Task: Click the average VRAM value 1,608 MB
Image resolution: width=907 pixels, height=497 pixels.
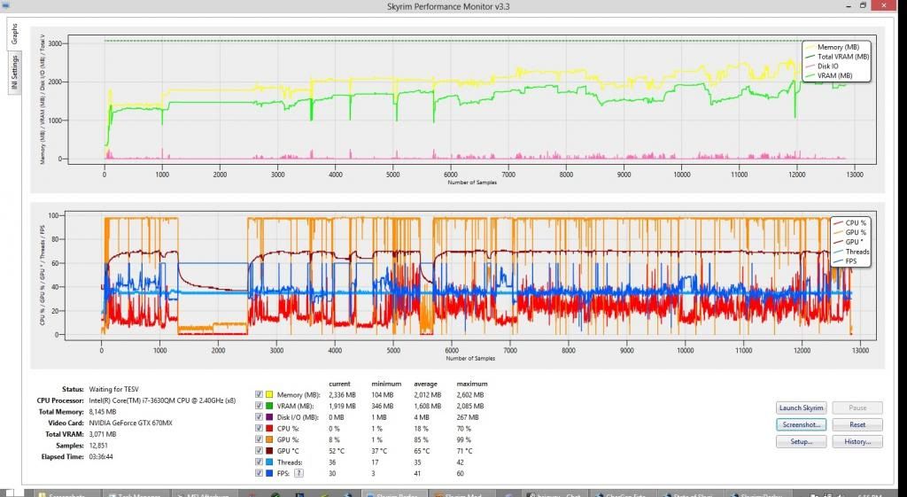Action: click(x=427, y=406)
